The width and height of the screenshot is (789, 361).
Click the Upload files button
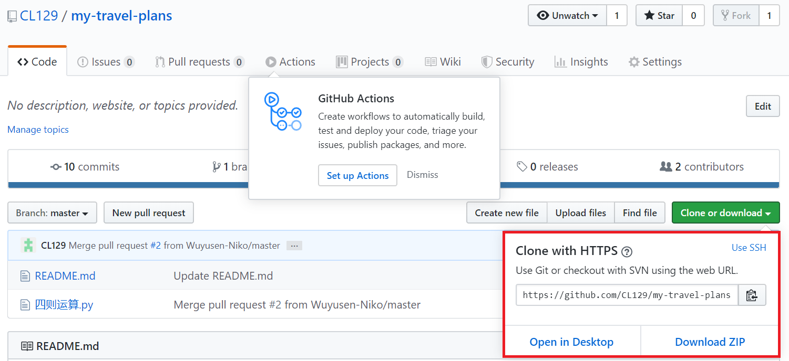(x=581, y=213)
